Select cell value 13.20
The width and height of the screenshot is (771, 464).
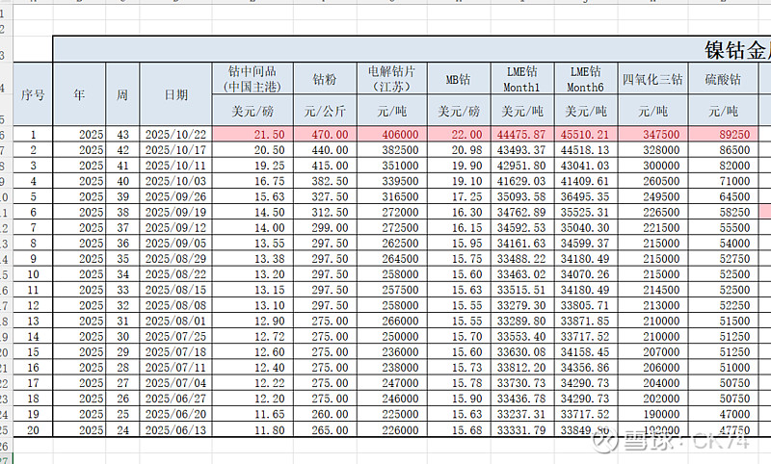point(253,274)
